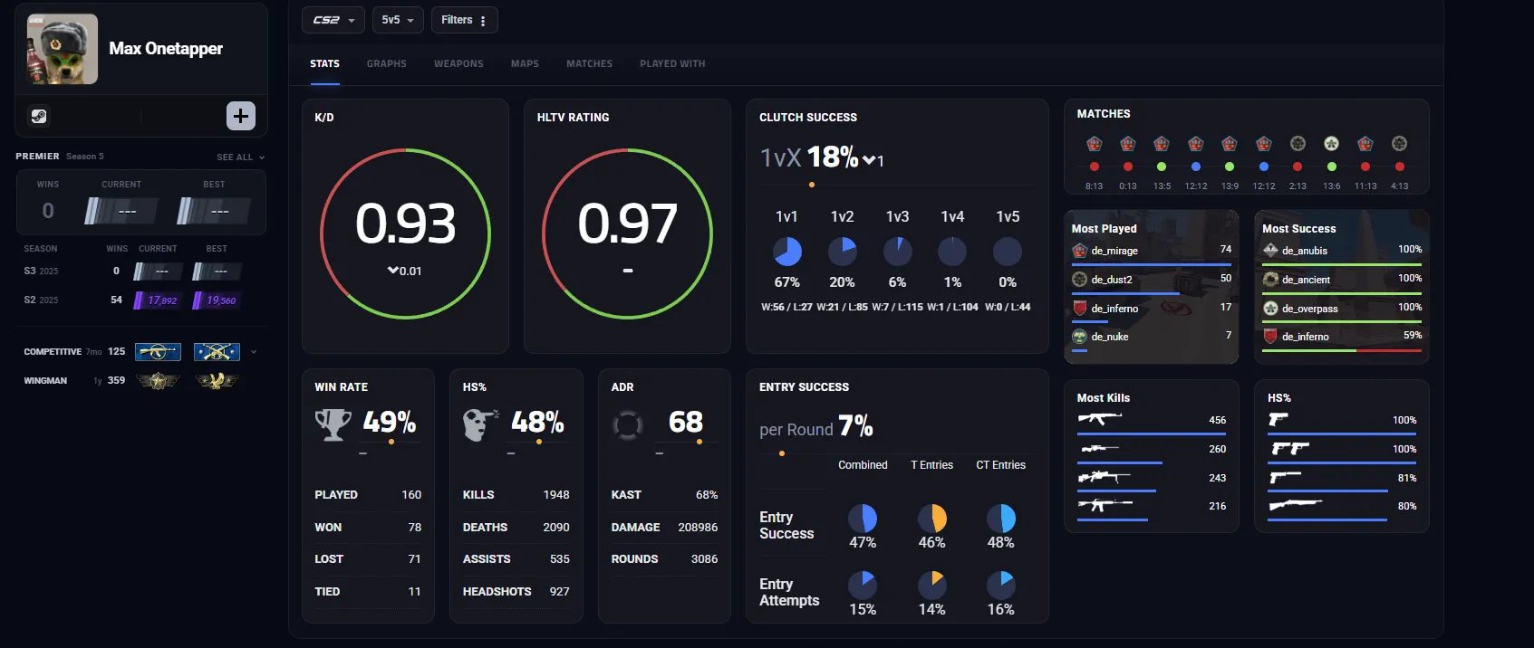Screen dimensions: 1534x648
Task: Switch to the MAPS tab
Action: click(x=525, y=64)
